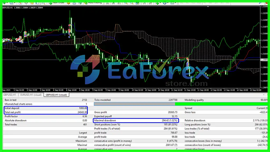Screen dimensions: 270x152
Task: Click the '12 Sep 18:00' time axis label
Action: [243, 90]
